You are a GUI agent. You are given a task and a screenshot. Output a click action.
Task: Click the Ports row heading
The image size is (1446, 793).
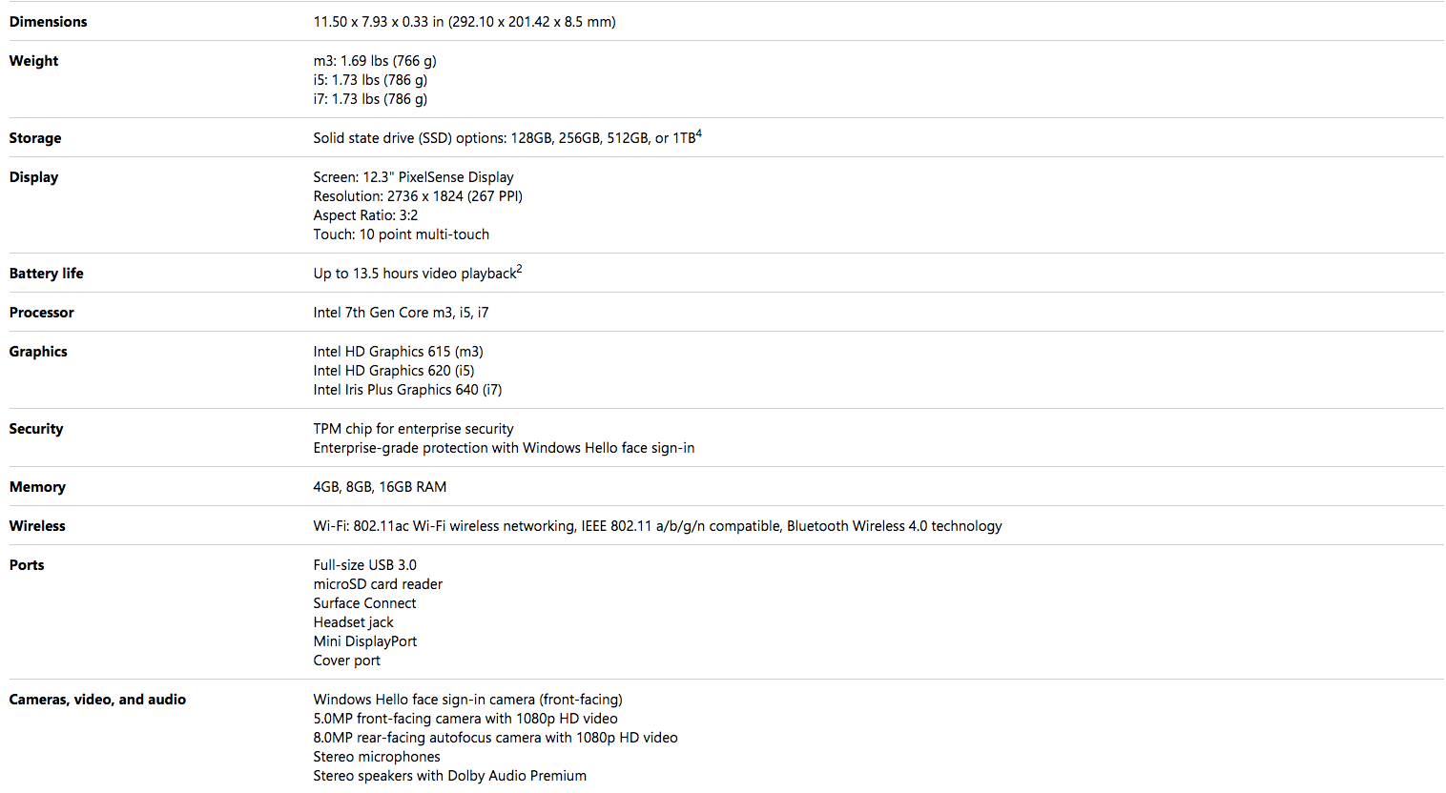click(x=27, y=565)
